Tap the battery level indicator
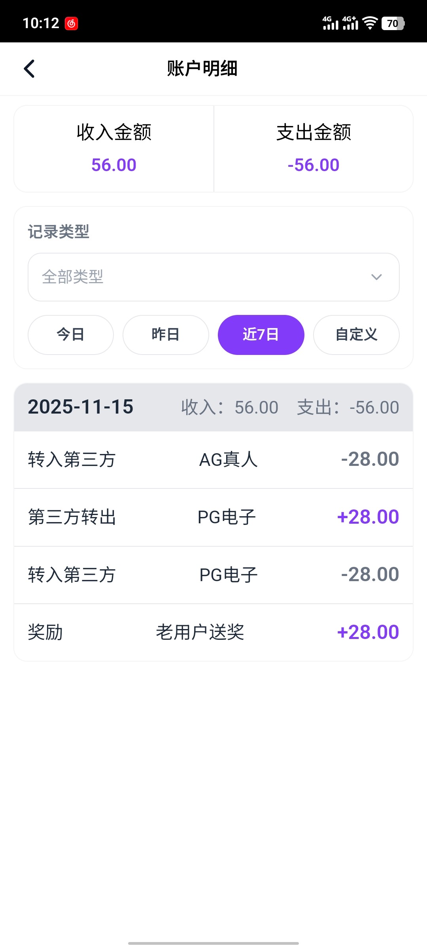The height and width of the screenshot is (946, 427). point(393,23)
